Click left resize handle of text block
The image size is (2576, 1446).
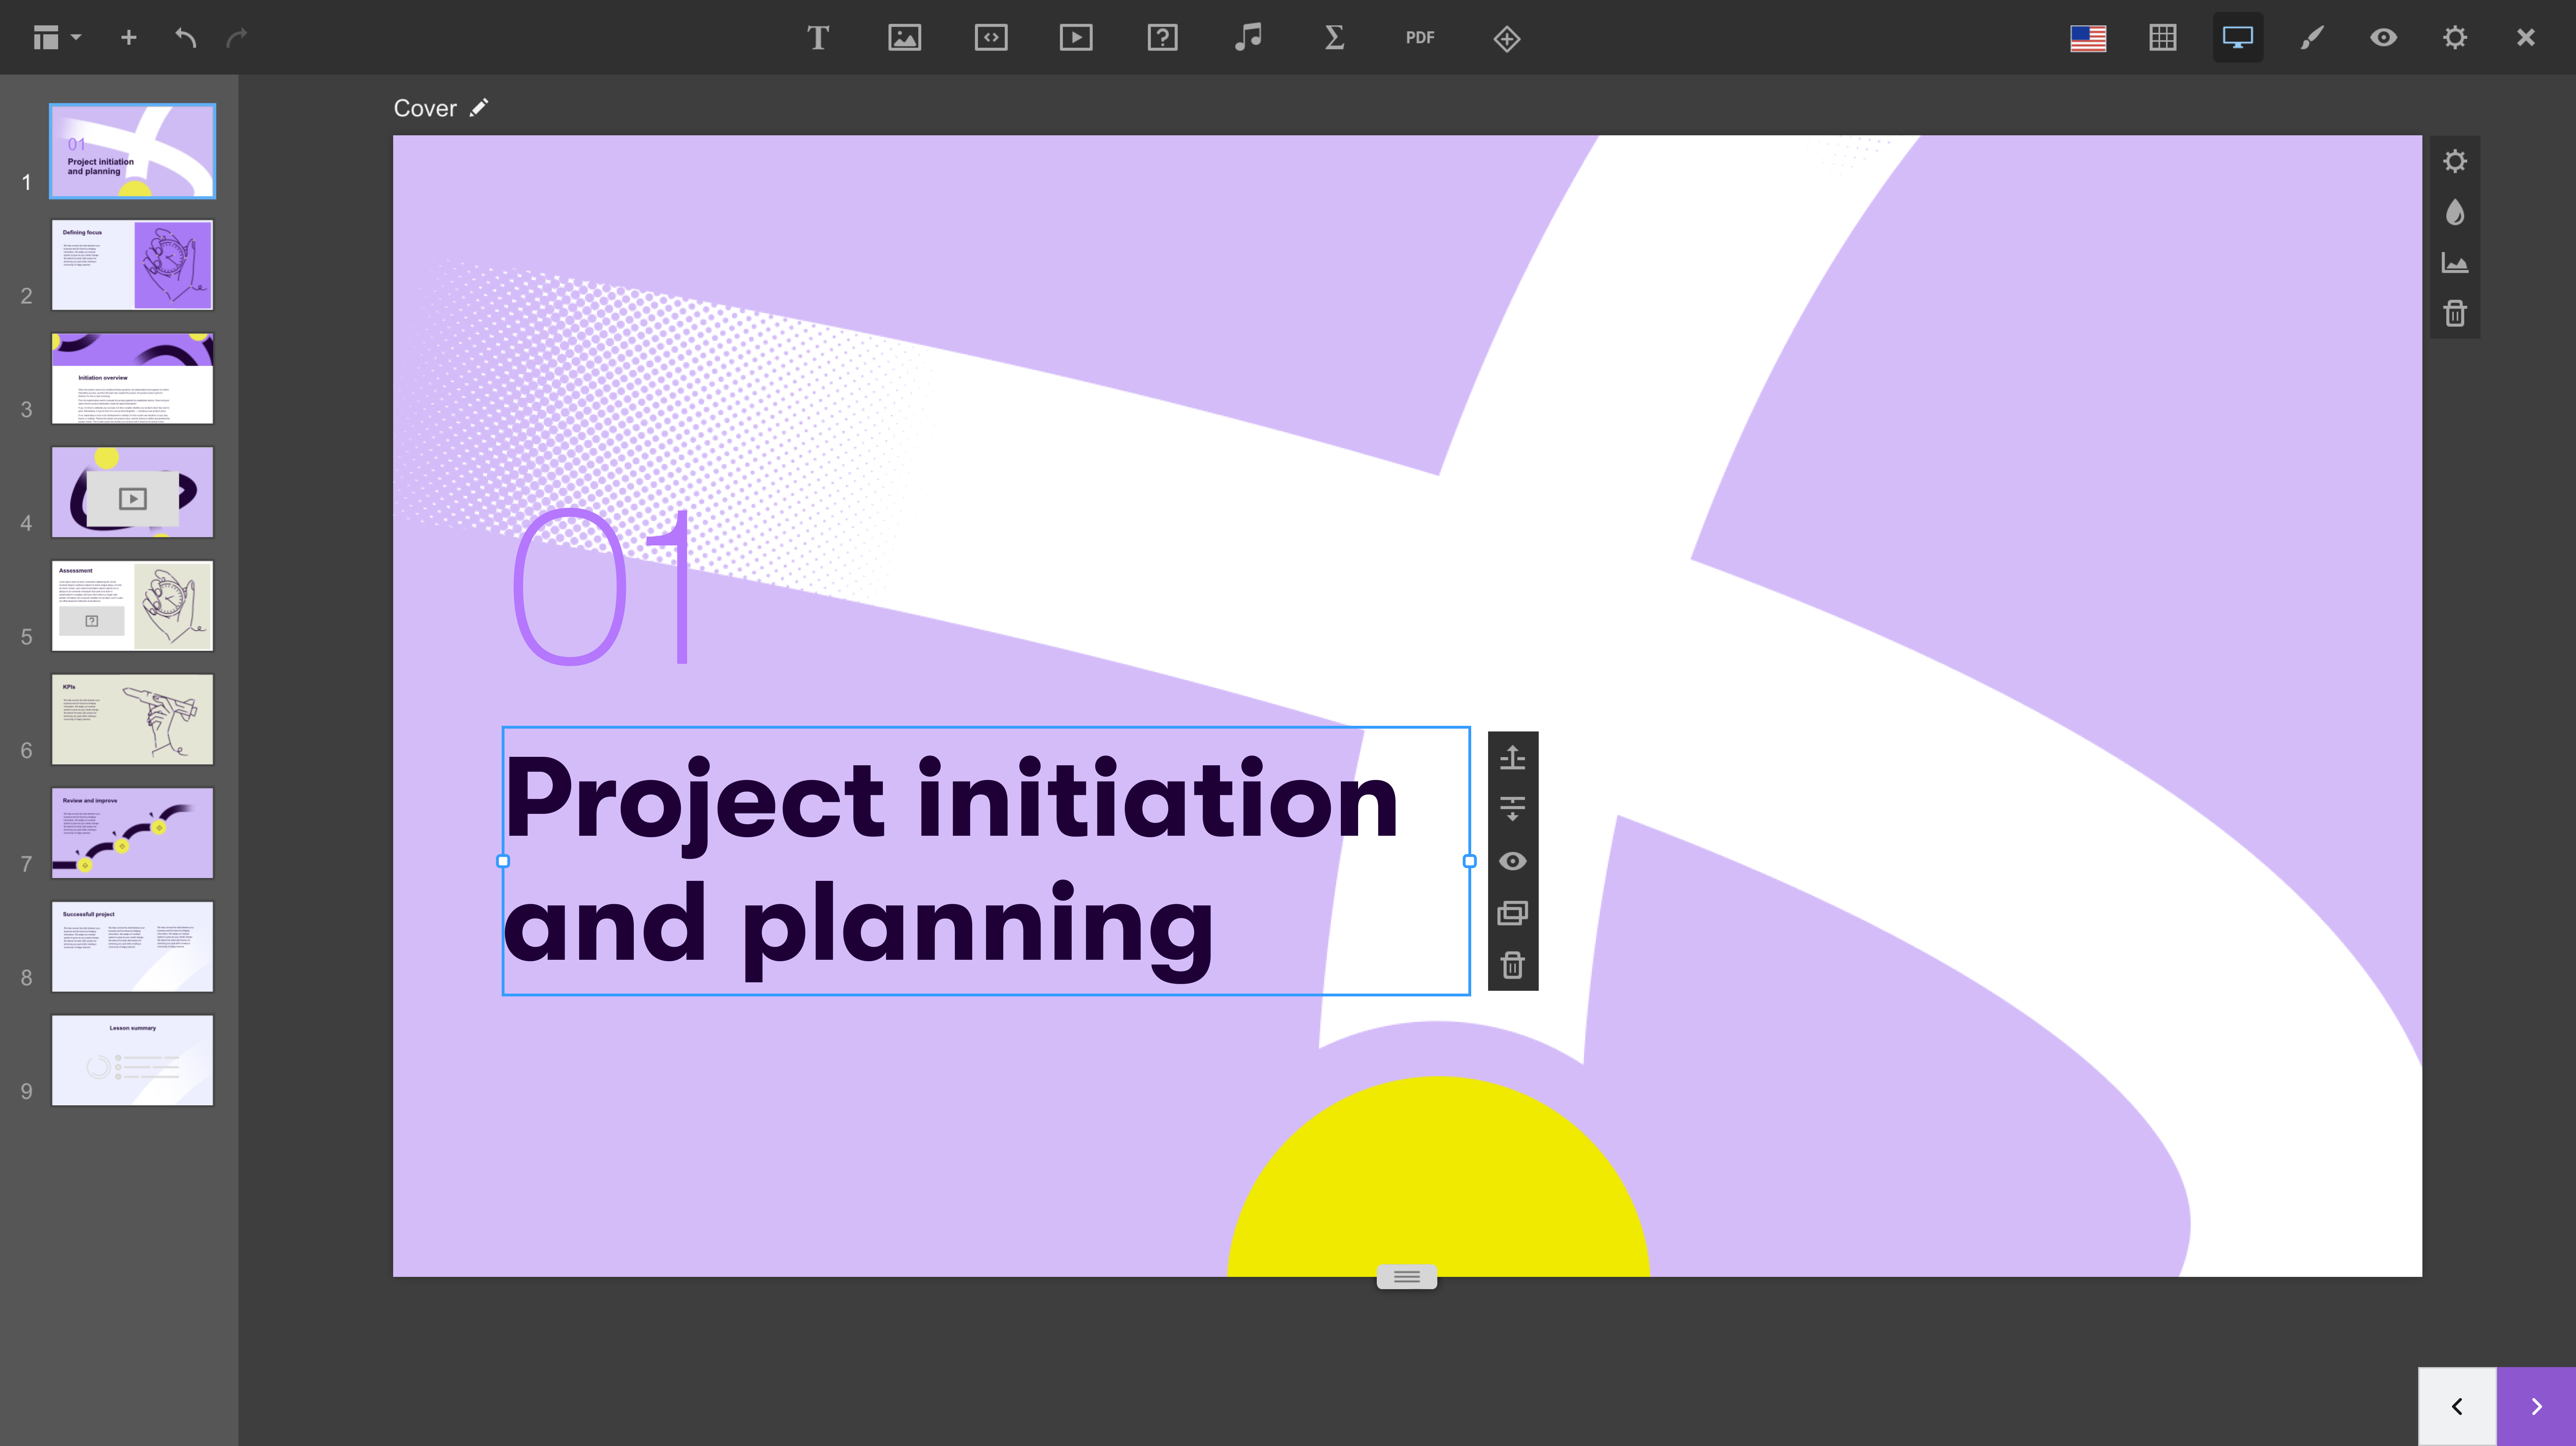pos(503,861)
